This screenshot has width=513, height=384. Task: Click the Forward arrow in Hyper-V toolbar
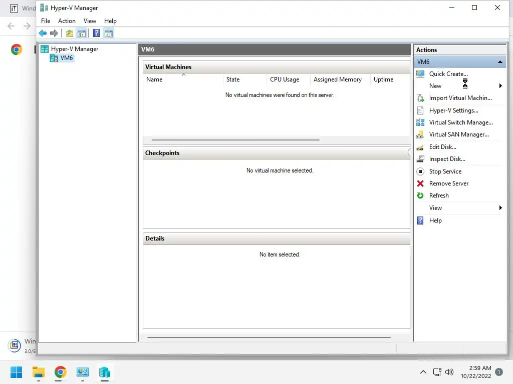(x=54, y=33)
